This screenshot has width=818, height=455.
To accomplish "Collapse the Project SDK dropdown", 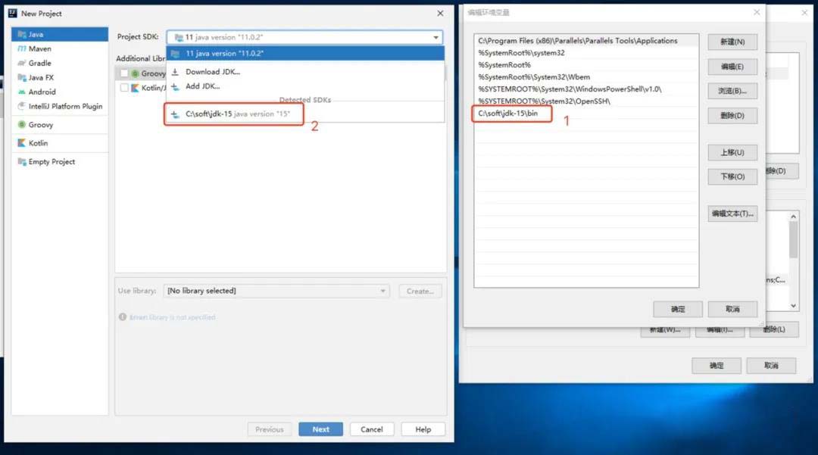I will [x=436, y=37].
